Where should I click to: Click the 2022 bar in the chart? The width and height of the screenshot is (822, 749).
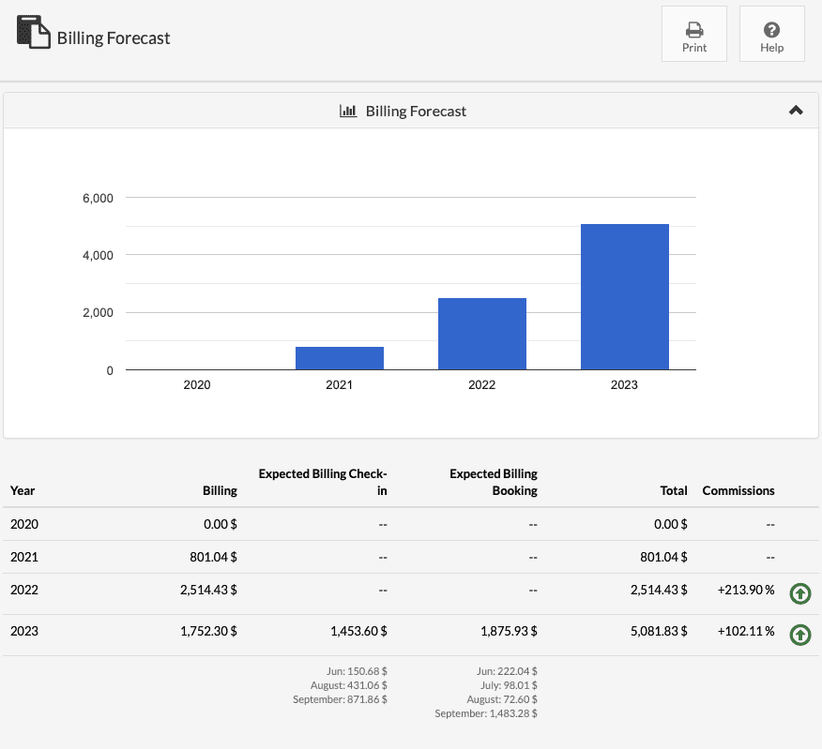tap(481, 334)
